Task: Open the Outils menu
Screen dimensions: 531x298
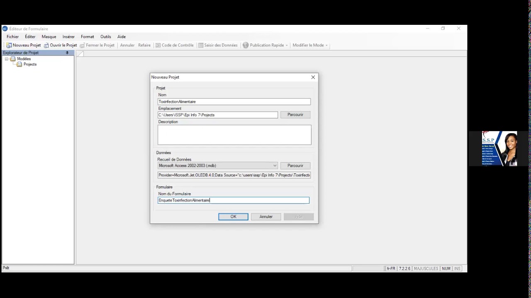Action: pyautogui.click(x=106, y=37)
